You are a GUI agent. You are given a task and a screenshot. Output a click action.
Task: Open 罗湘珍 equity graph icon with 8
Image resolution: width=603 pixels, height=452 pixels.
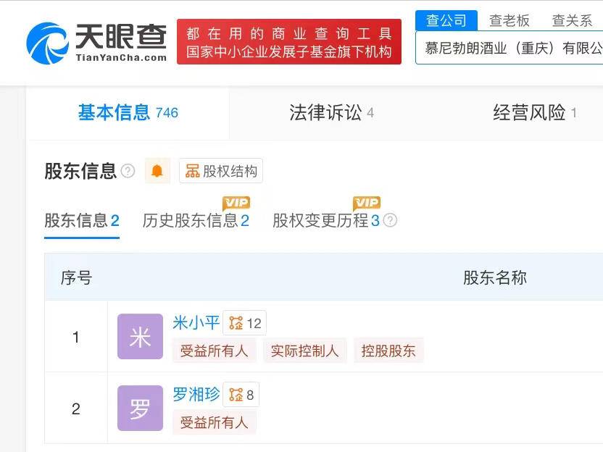coord(241,395)
